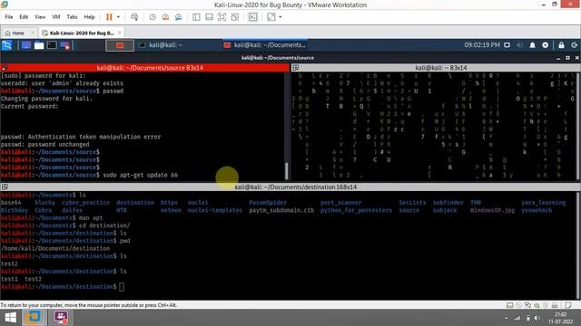Show or hide the thumbnail bar
This screenshot has width=581, height=326.
[x=209, y=17]
